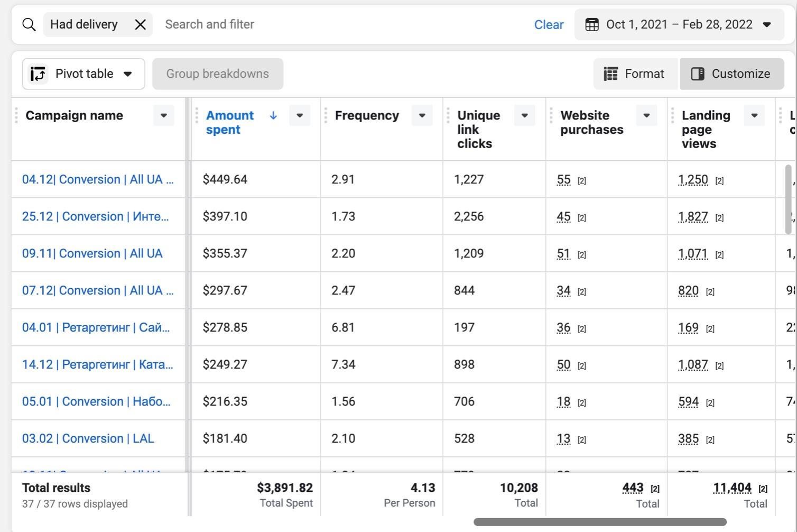Click the Frequency column header

coord(367,116)
